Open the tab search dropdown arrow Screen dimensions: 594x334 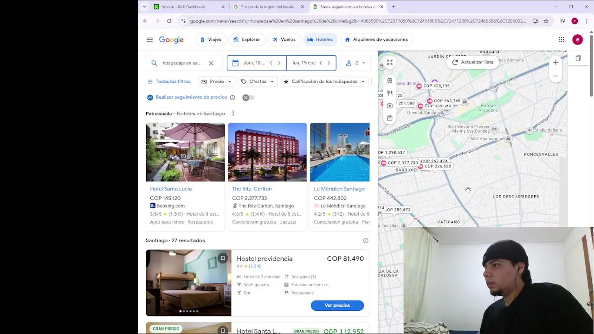(x=144, y=7)
